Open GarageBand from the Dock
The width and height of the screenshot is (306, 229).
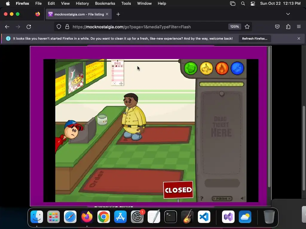[187, 217]
